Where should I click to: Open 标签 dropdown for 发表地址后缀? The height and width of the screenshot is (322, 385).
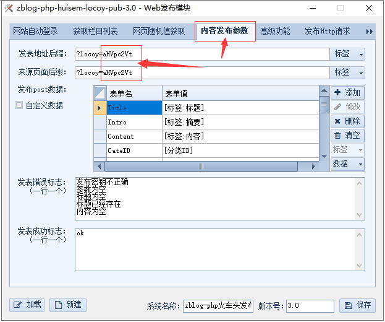pos(347,54)
